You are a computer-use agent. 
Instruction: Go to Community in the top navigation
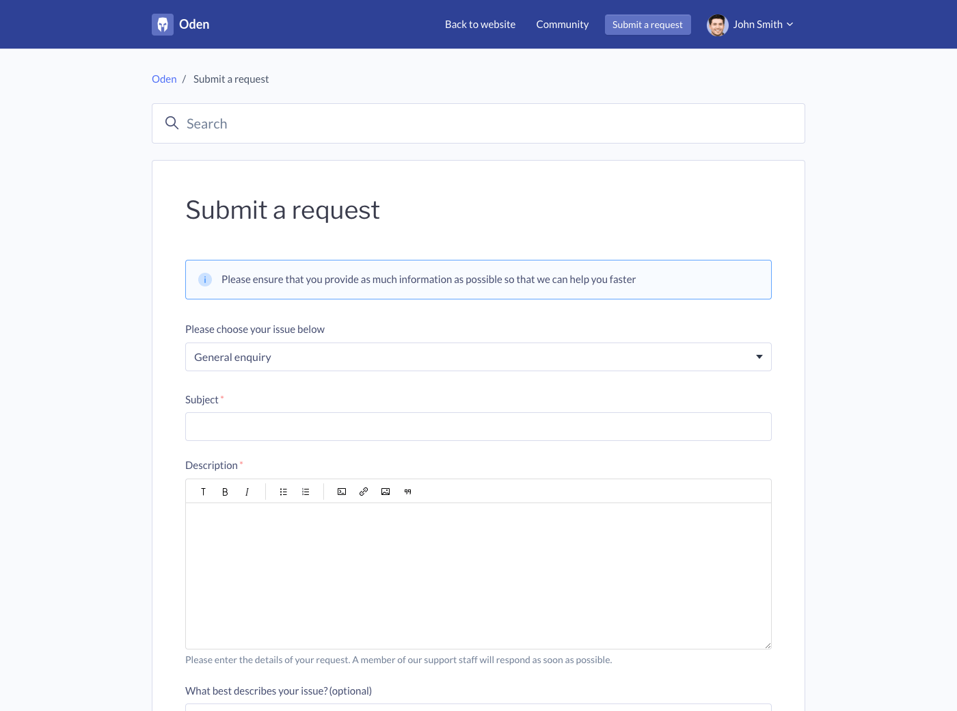pos(562,25)
